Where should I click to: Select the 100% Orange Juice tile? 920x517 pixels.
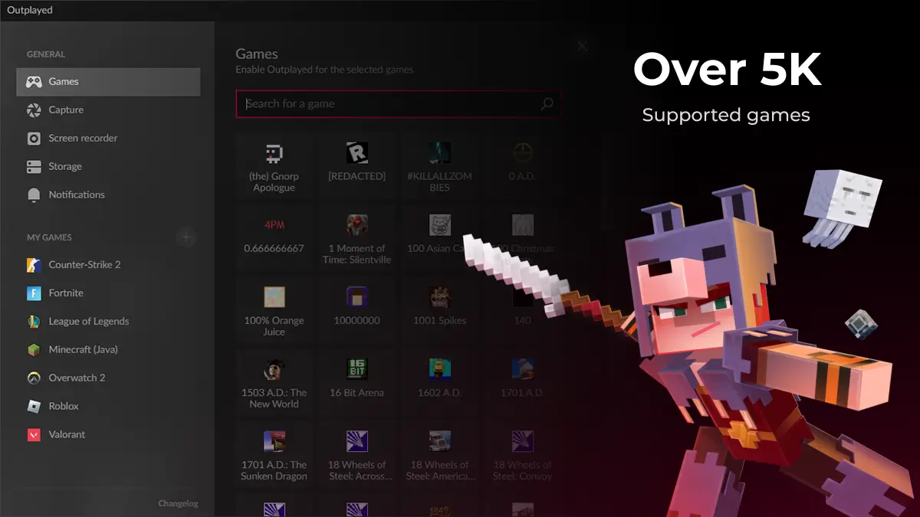pyautogui.click(x=274, y=311)
